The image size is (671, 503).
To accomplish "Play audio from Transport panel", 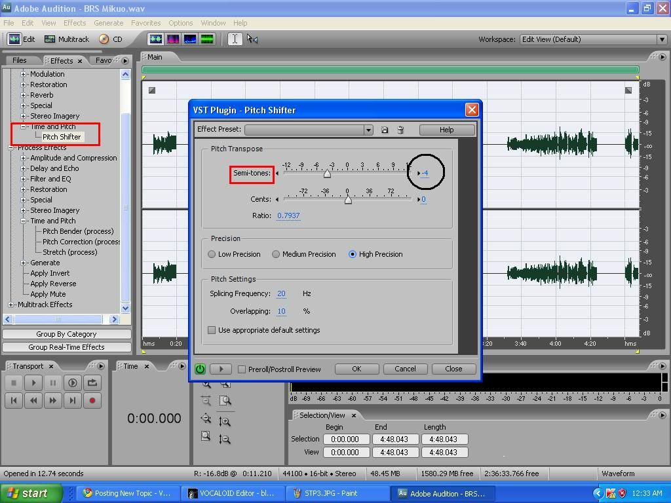I will point(33,382).
